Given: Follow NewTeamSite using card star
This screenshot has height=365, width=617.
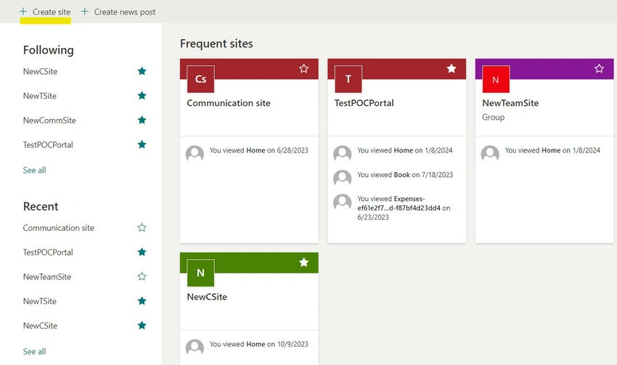Looking at the screenshot, I should click(x=599, y=68).
